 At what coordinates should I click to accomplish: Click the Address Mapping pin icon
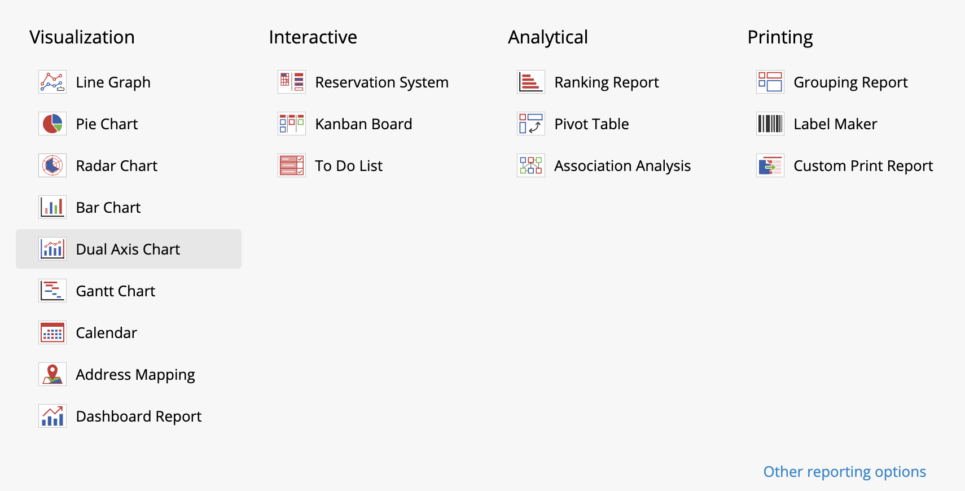[52, 374]
